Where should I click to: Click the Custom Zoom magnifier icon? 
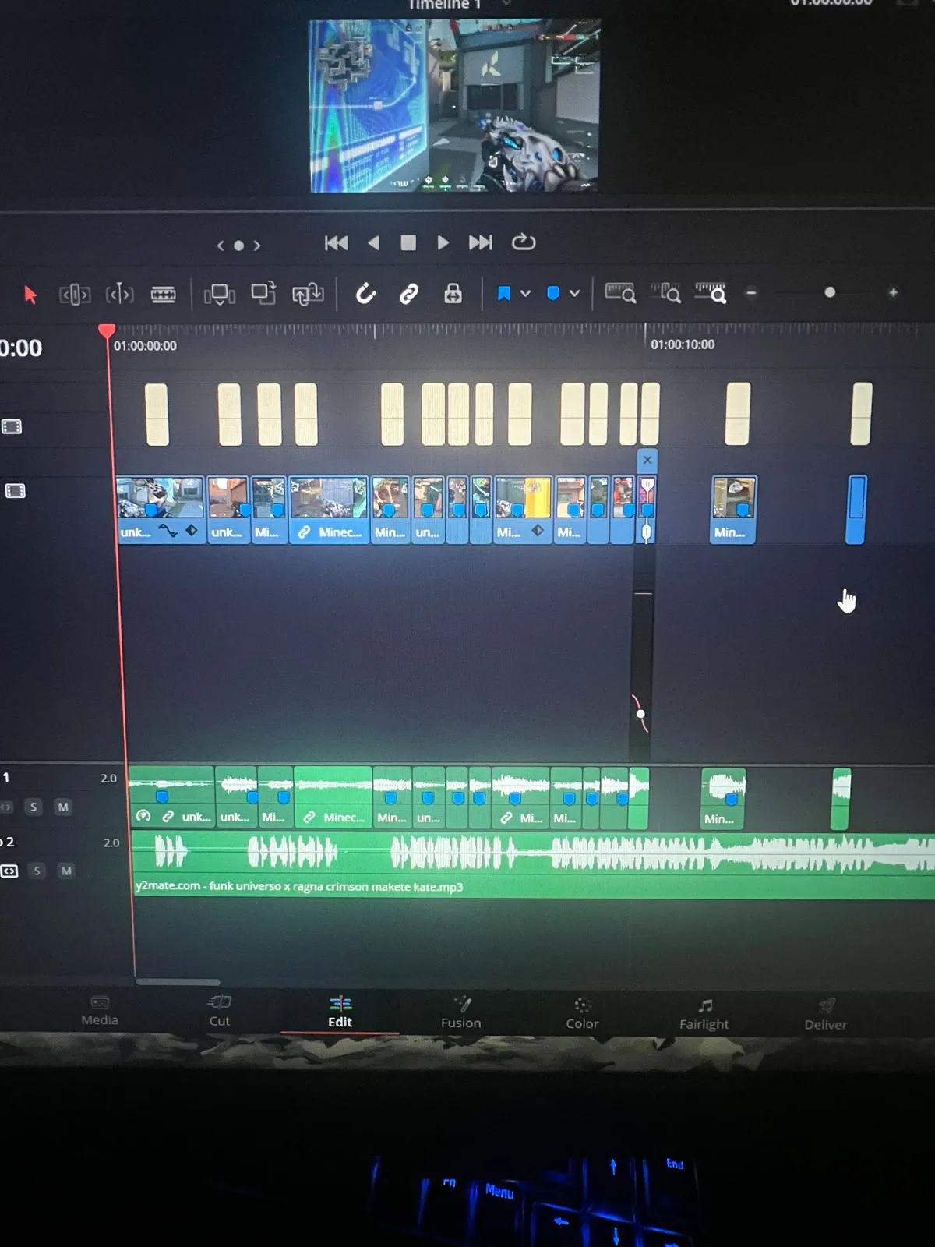[x=711, y=293]
